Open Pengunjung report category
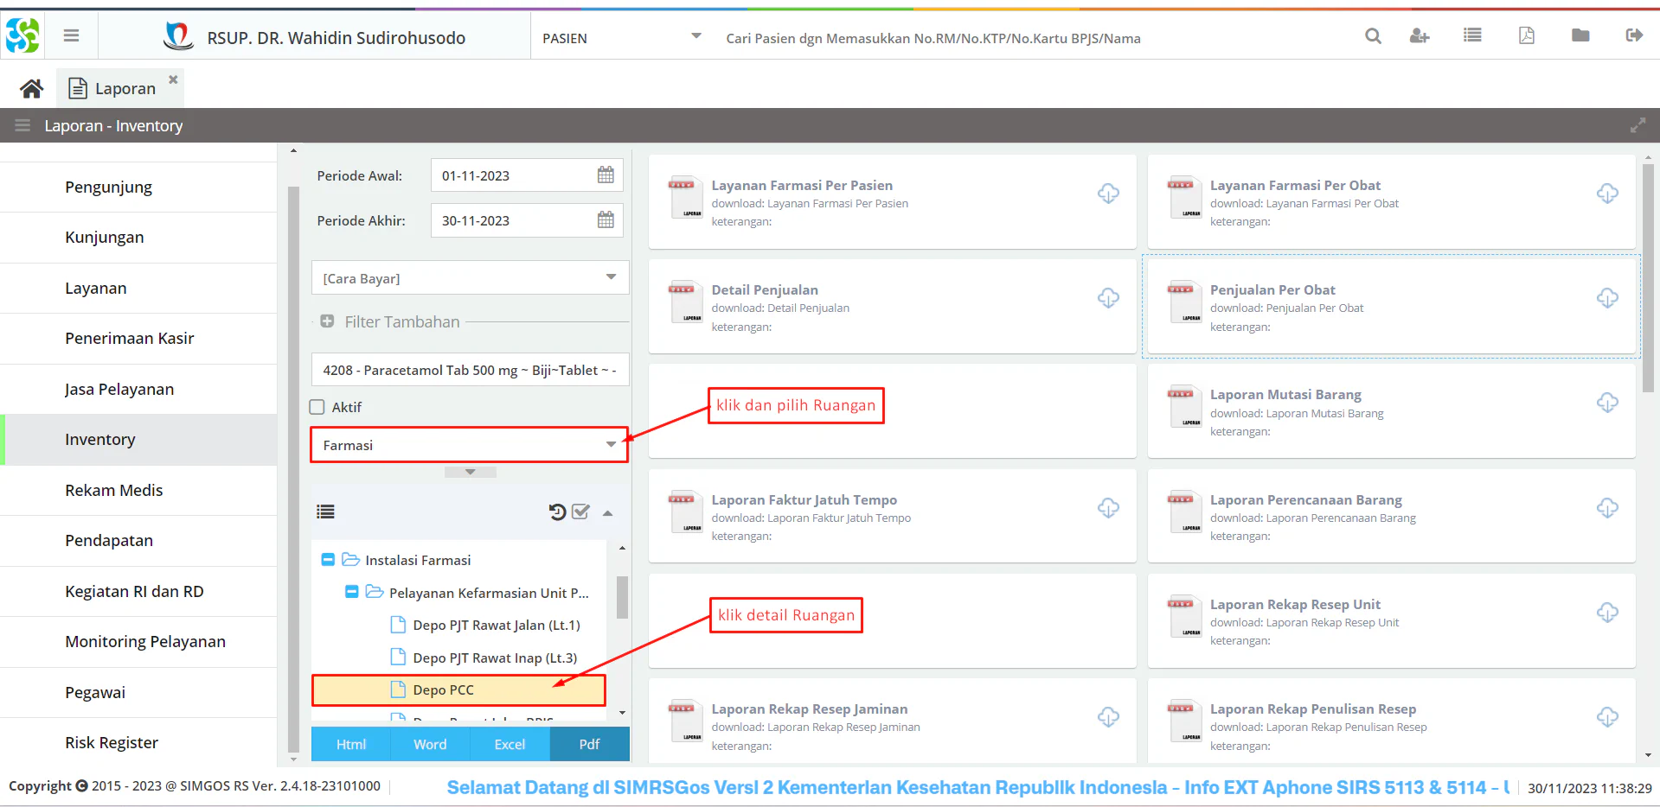This screenshot has height=807, width=1660. [x=138, y=187]
